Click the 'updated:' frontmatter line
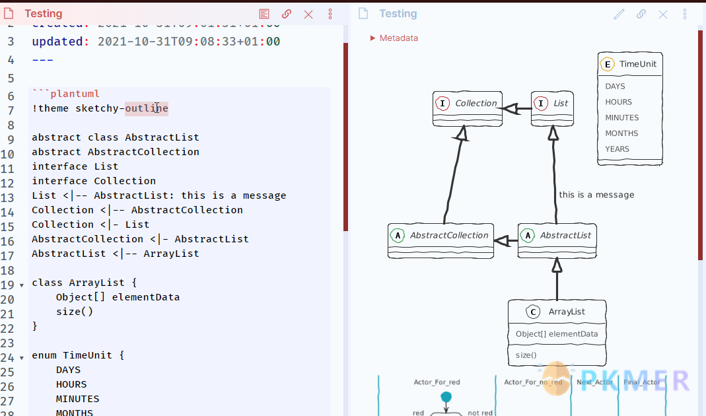The width and height of the screenshot is (706, 416). point(156,42)
